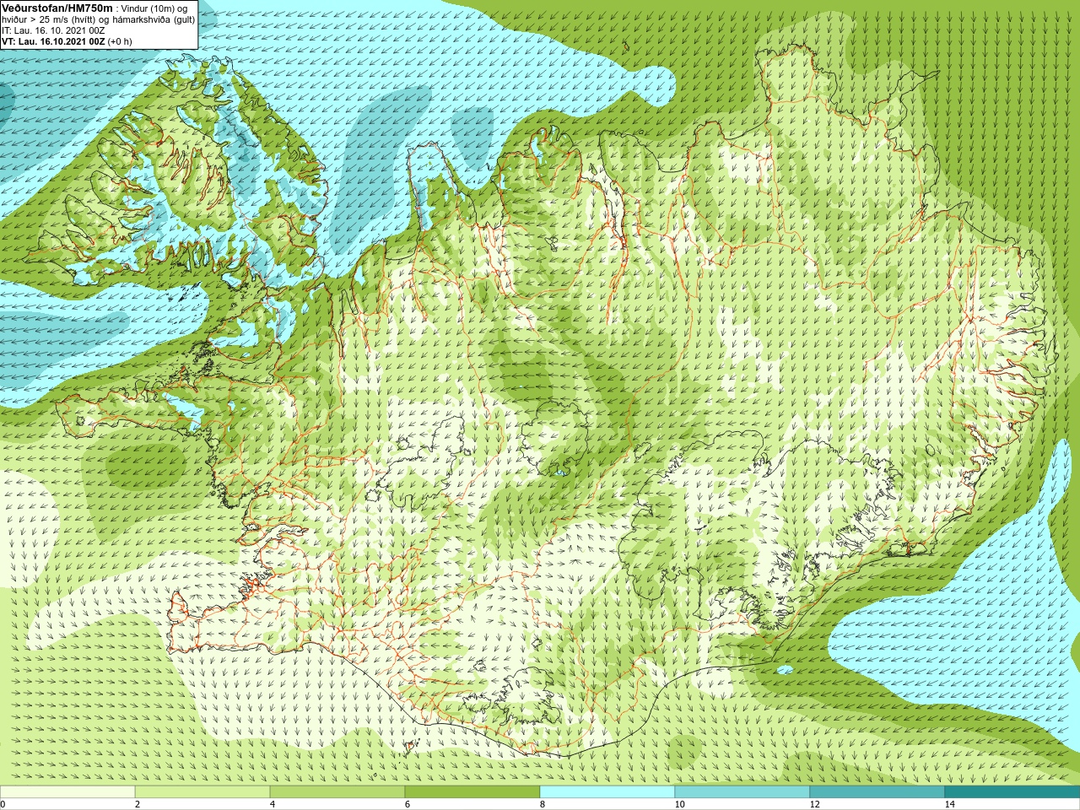Click the '14' label on the wind scale
This screenshot has height=810, width=1080.
pos(949,804)
